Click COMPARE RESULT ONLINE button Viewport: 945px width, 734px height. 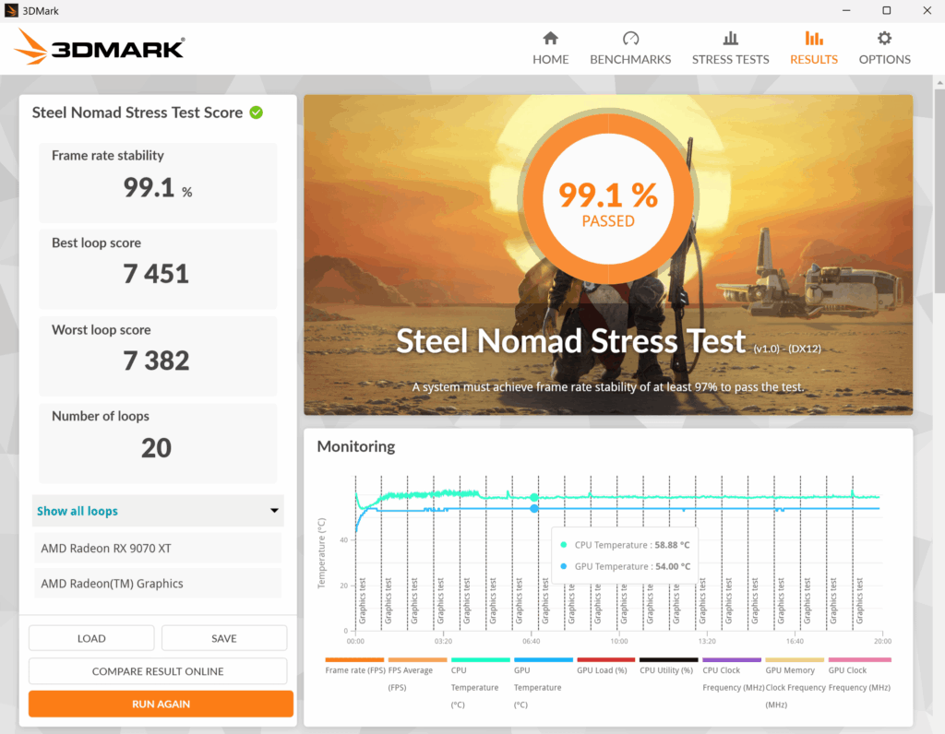[x=158, y=671]
